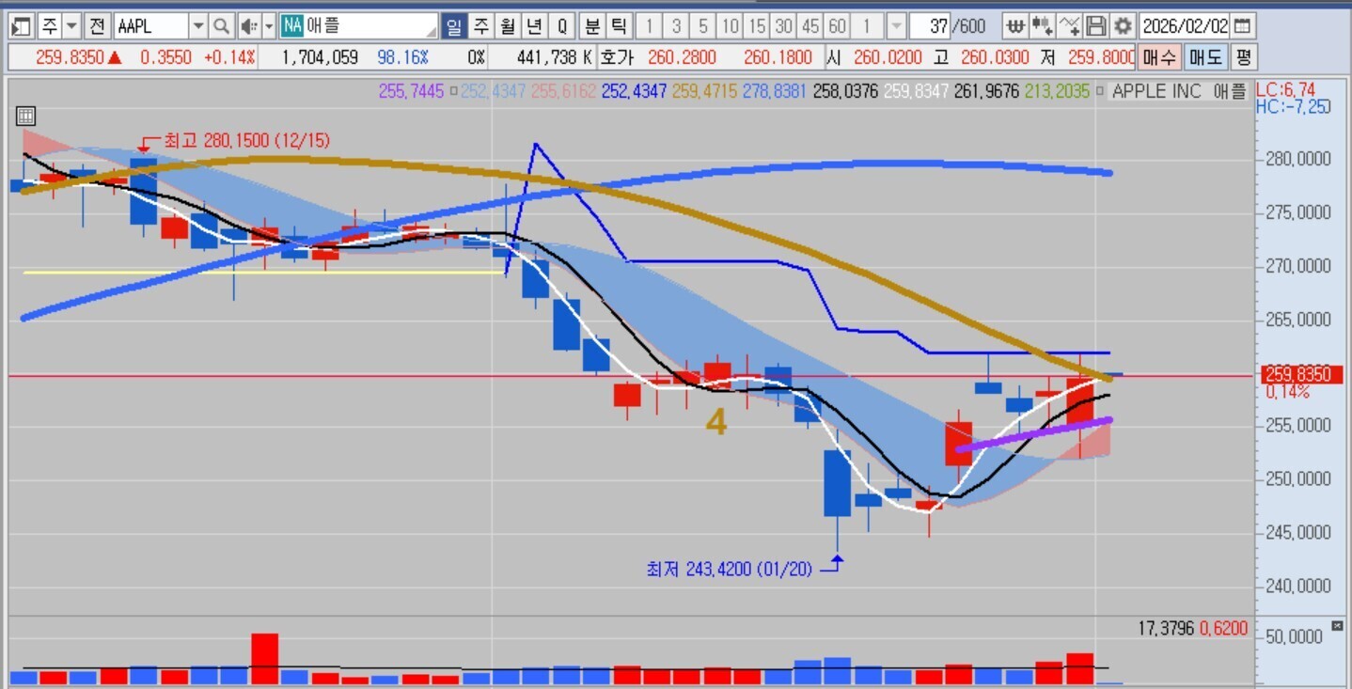The height and width of the screenshot is (689, 1352).
Task: Click the speaker sound icon
Action: 248,25
